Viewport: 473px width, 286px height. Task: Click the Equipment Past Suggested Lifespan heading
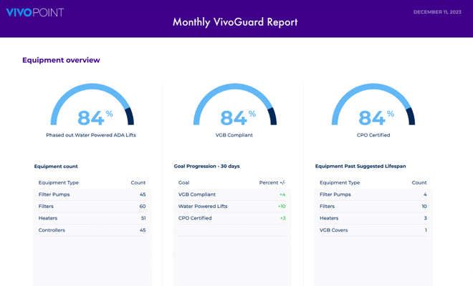(360, 166)
